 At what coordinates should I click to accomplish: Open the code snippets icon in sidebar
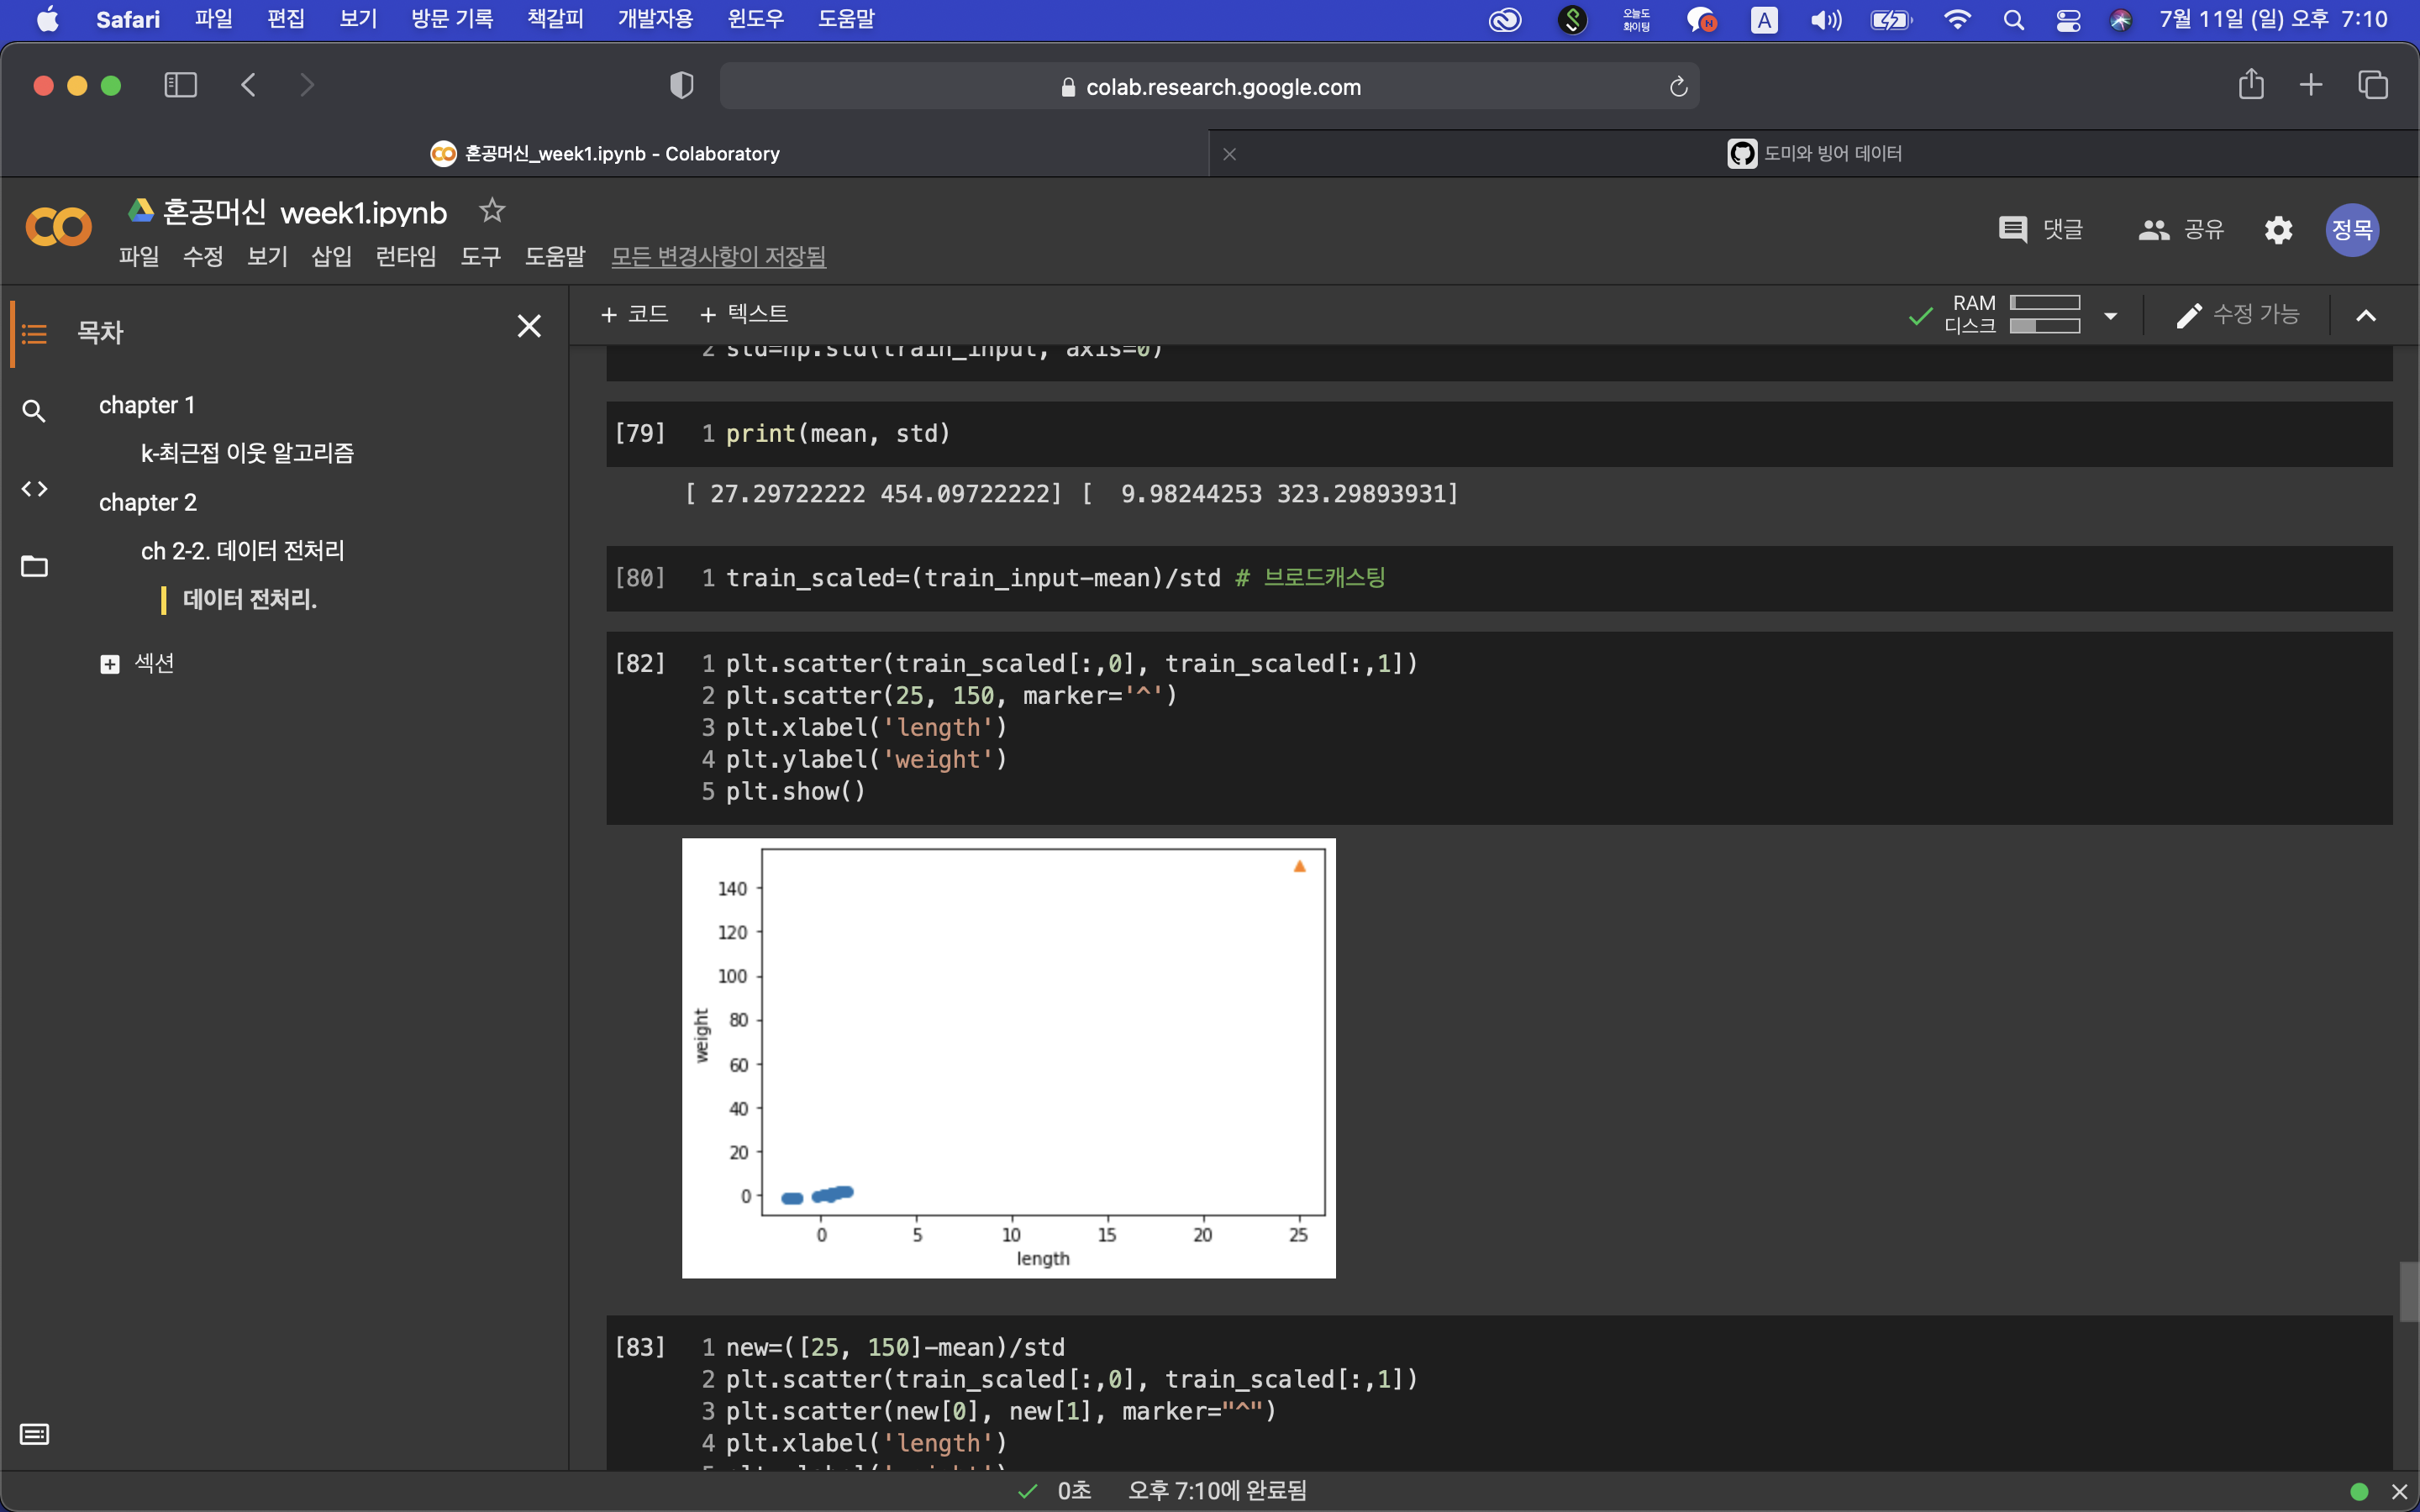[34, 489]
